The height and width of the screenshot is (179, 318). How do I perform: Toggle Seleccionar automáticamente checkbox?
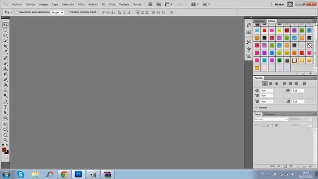(x=17, y=12)
